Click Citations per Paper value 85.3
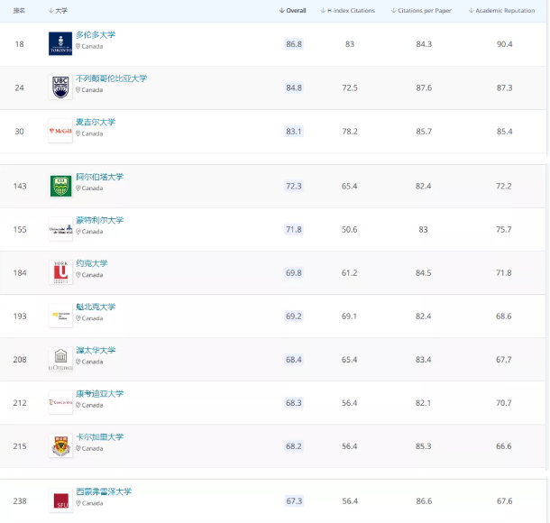 point(424,446)
